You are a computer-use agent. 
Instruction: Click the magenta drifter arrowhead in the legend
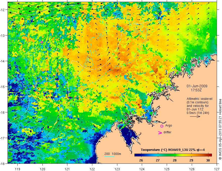pos(160,133)
